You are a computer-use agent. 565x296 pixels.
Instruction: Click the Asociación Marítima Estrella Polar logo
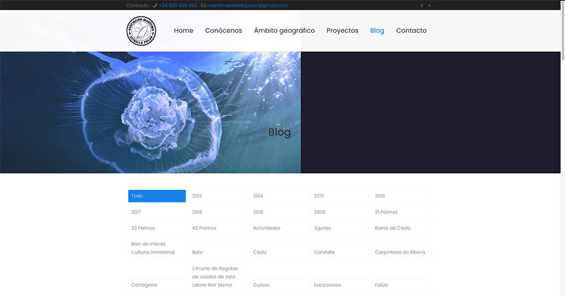click(141, 31)
